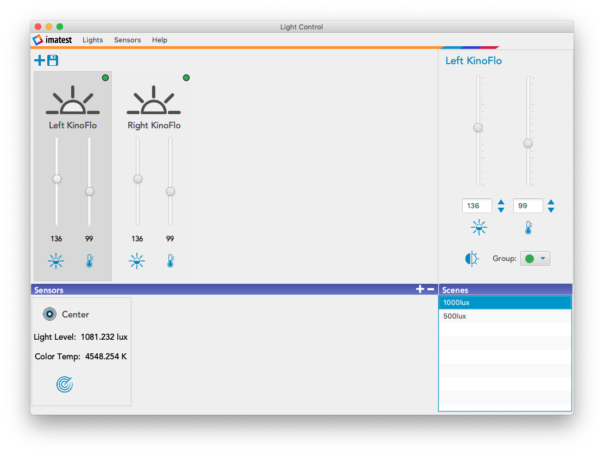The height and width of the screenshot is (455, 604).
Task: Open the Group color dropdown
Action: [535, 259]
